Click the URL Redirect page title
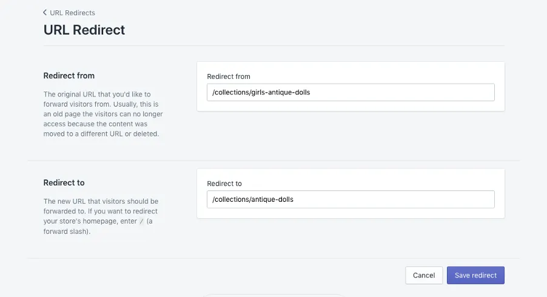This screenshot has height=297, width=547. coord(84,30)
